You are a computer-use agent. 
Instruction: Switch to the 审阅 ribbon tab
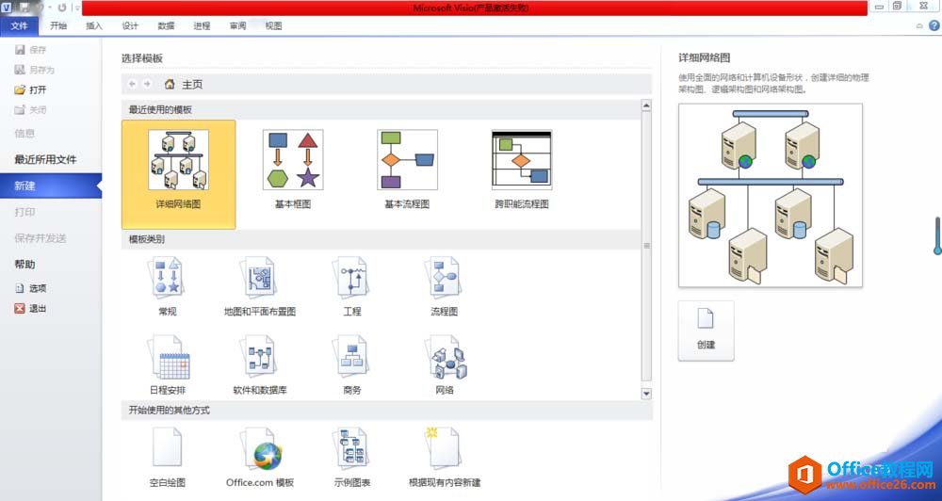click(238, 25)
